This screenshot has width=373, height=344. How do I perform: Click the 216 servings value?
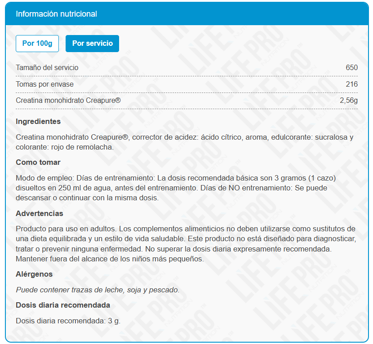(x=351, y=84)
